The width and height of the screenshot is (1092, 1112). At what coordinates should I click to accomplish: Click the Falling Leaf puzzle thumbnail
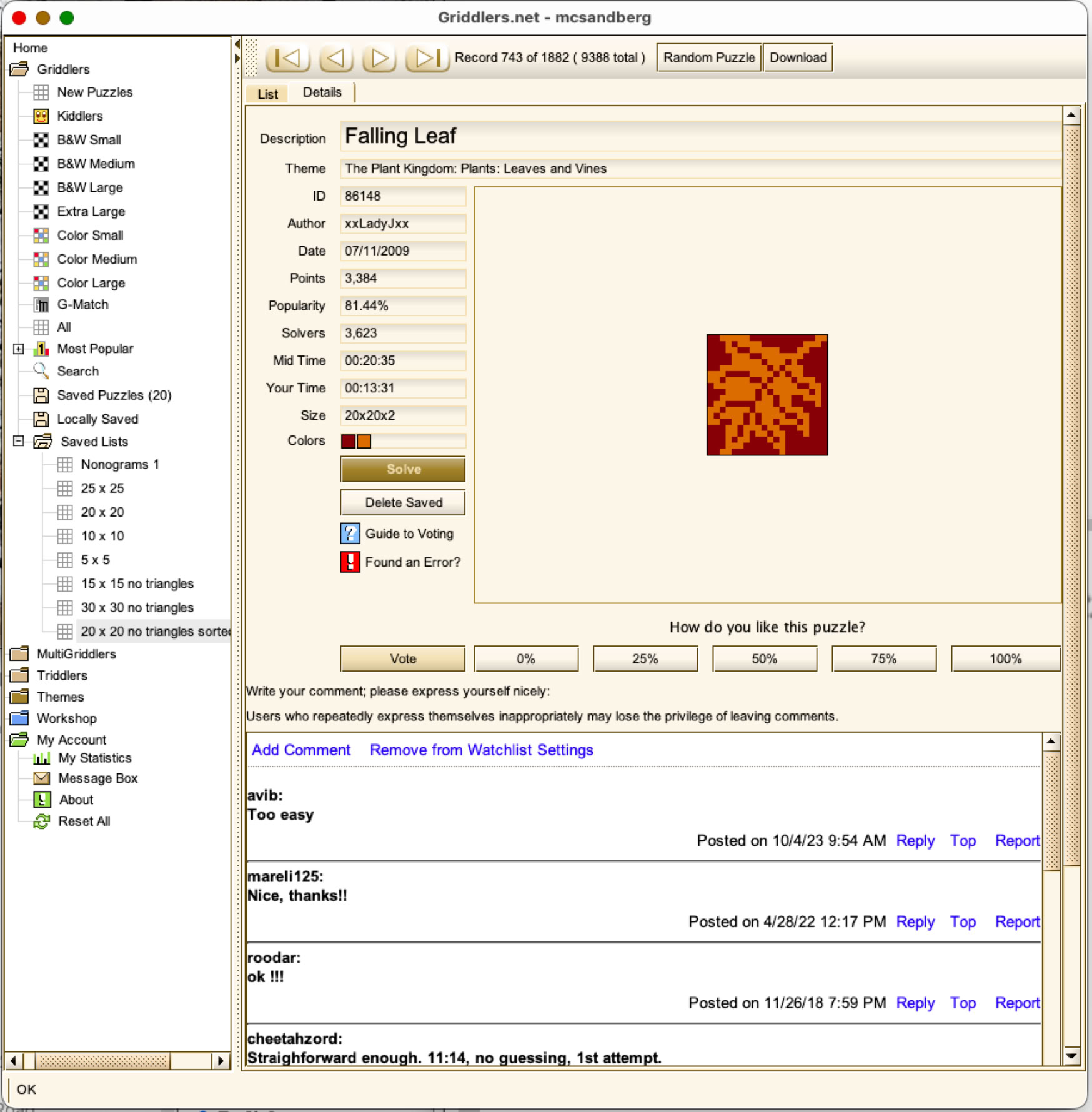click(x=767, y=395)
